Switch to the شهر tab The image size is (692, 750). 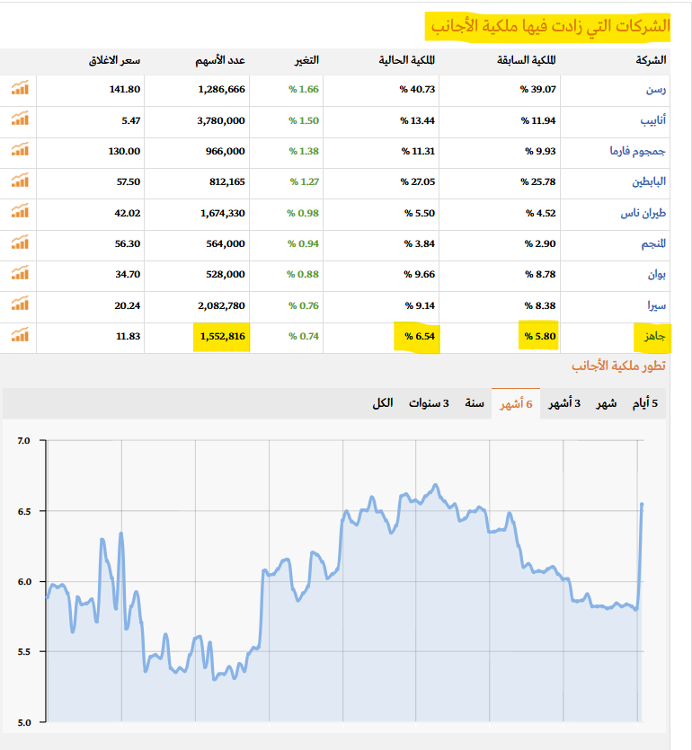pyautogui.click(x=606, y=403)
